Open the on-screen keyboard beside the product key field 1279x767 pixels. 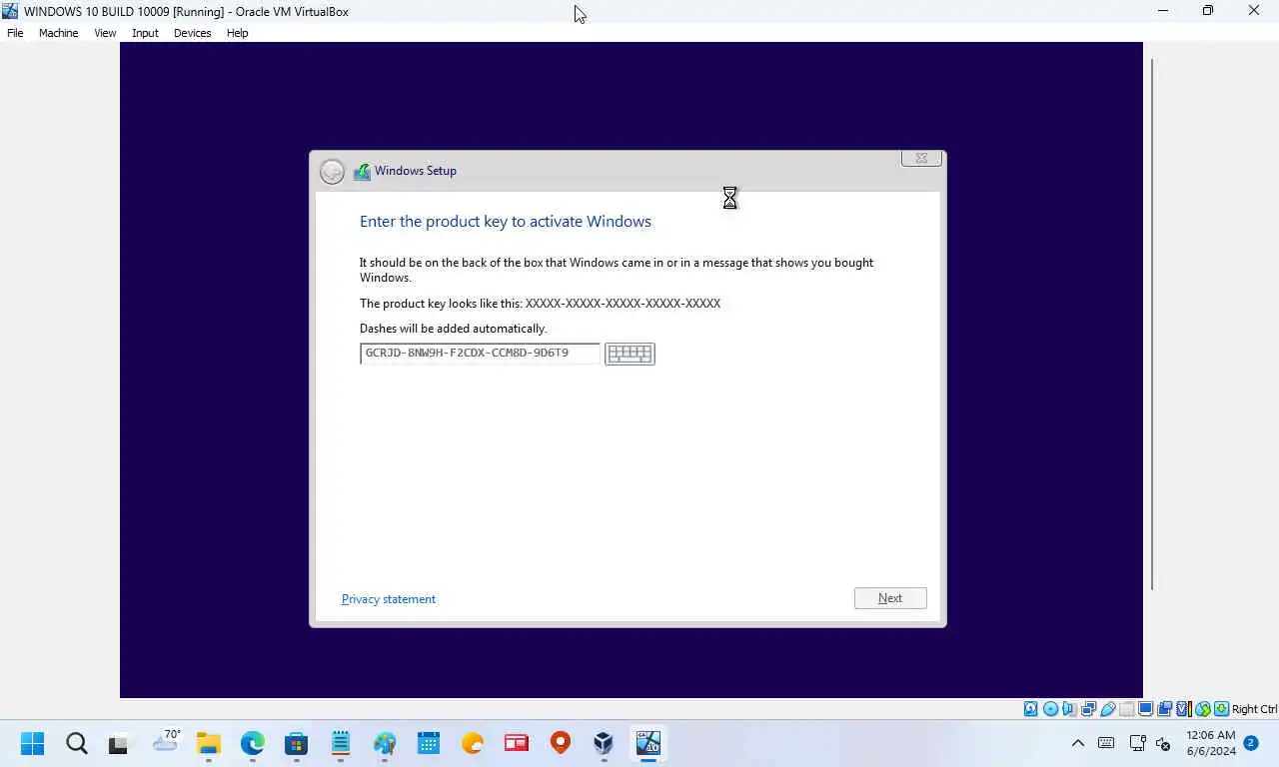point(630,354)
